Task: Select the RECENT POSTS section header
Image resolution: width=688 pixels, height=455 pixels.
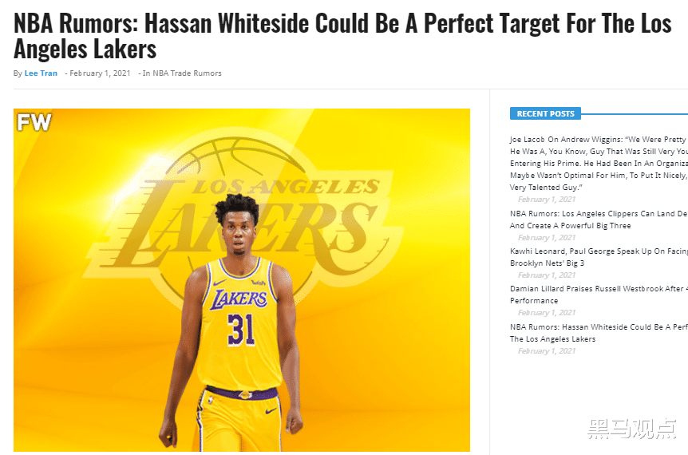Action: (x=545, y=113)
